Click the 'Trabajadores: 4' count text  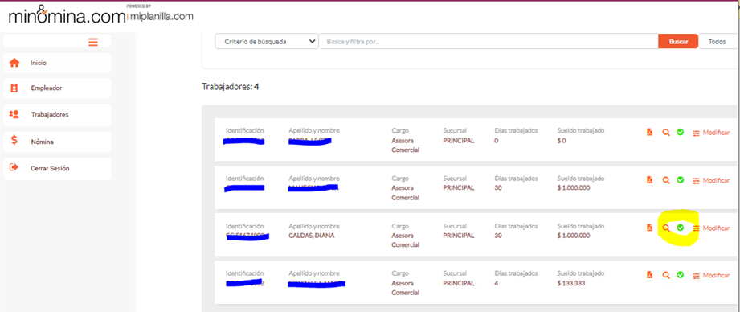[x=231, y=87]
